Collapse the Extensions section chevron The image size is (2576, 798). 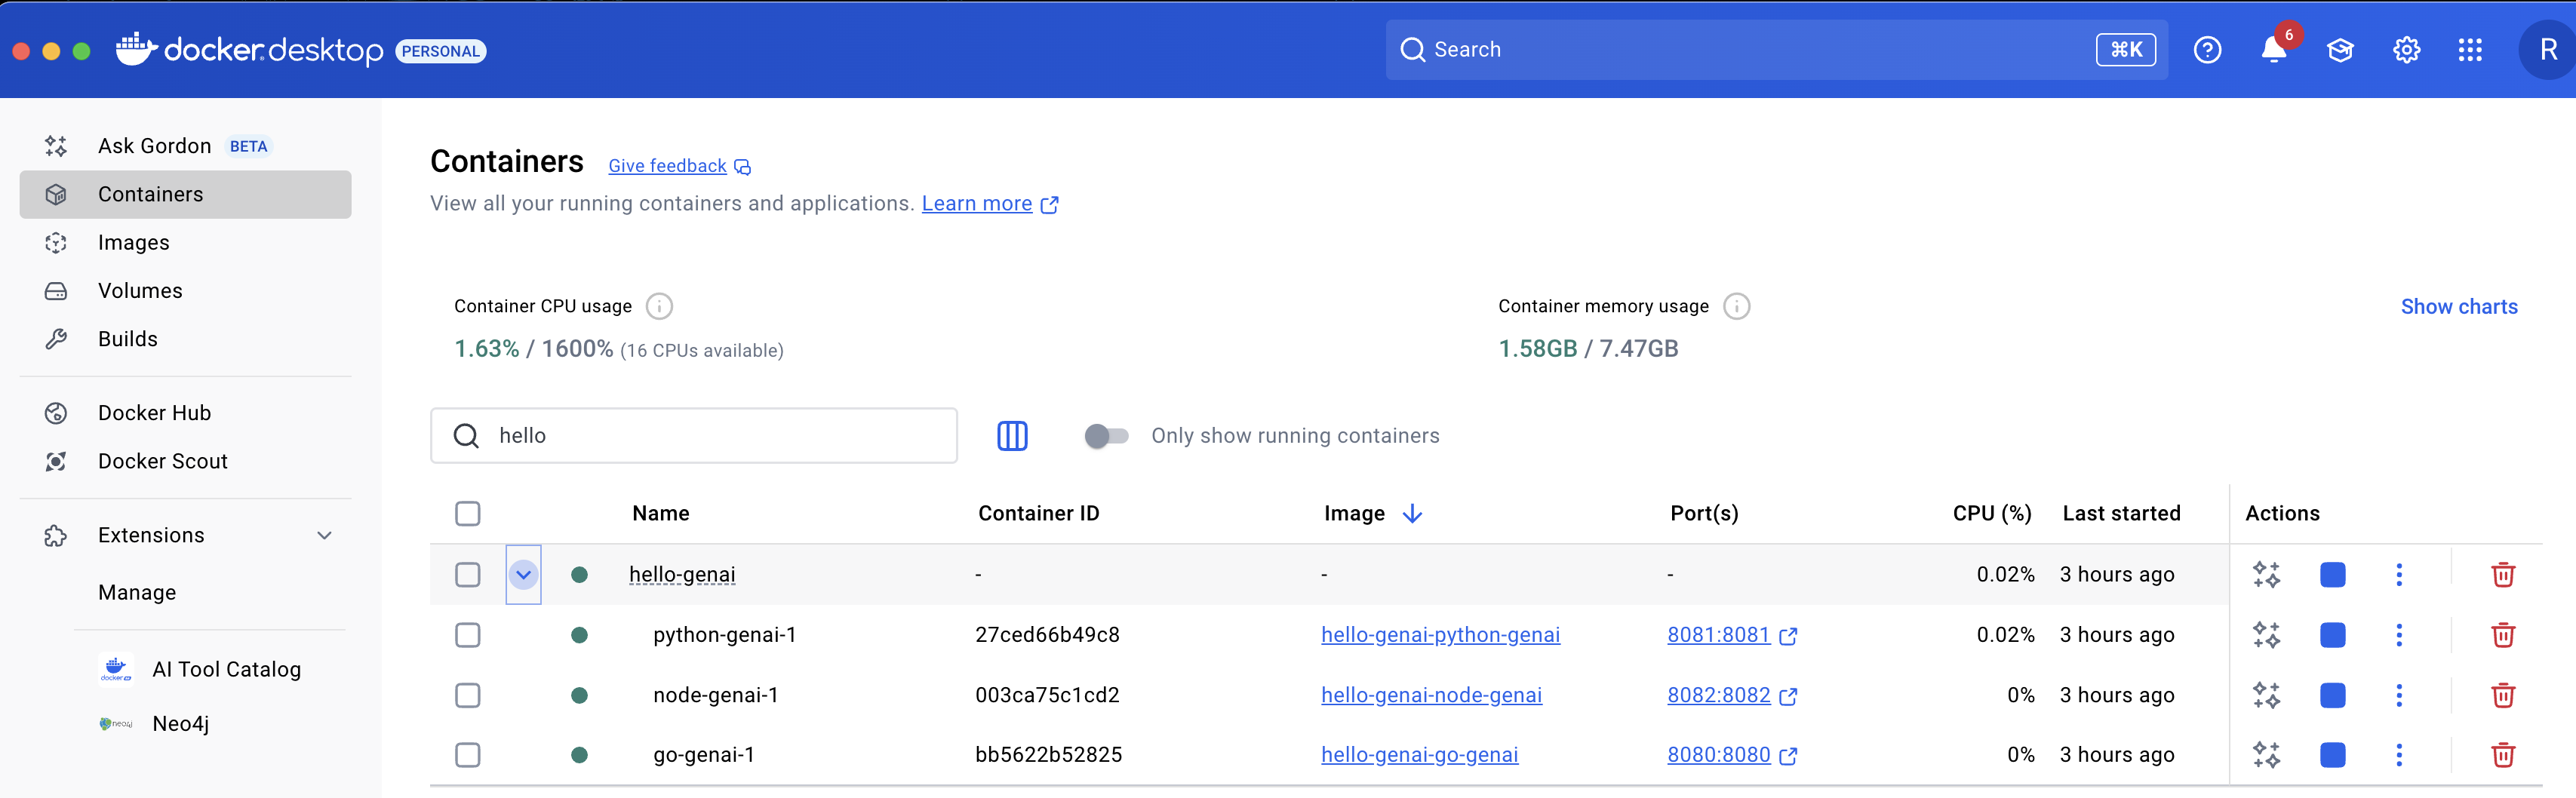324,536
